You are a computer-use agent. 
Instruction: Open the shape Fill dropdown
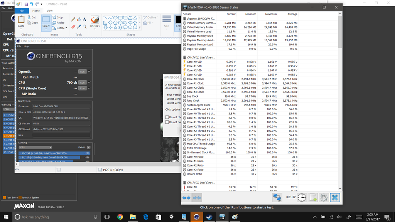[148, 23]
